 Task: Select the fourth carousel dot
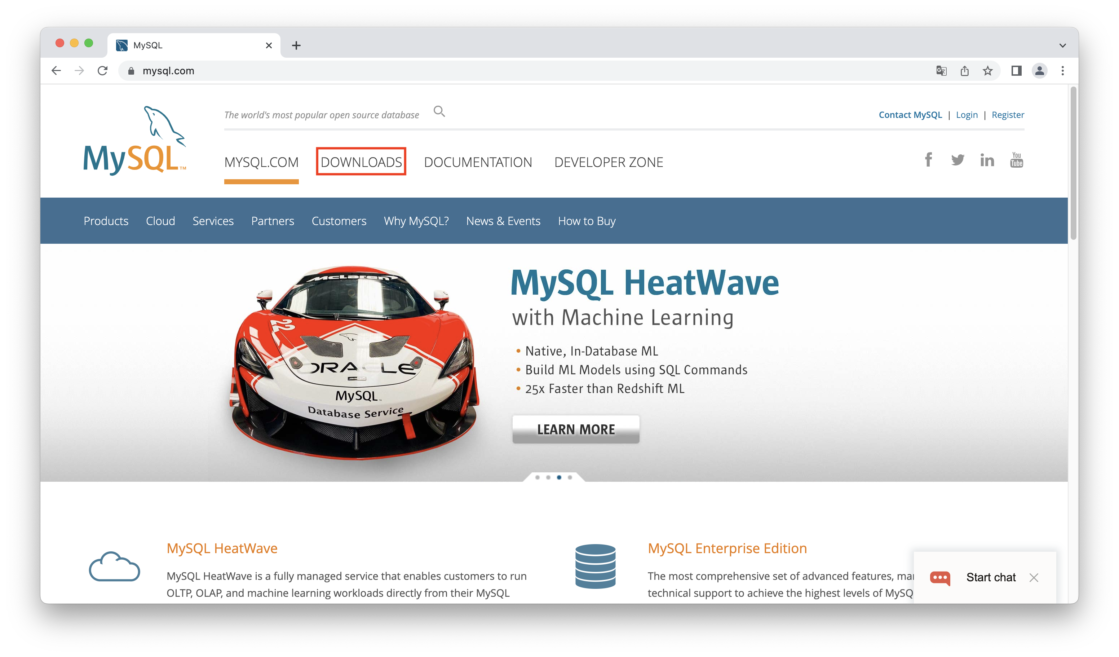570,477
